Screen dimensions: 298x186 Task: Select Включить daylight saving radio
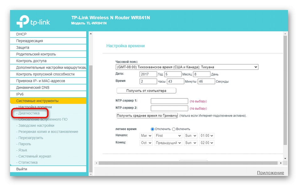tap(173, 129)
